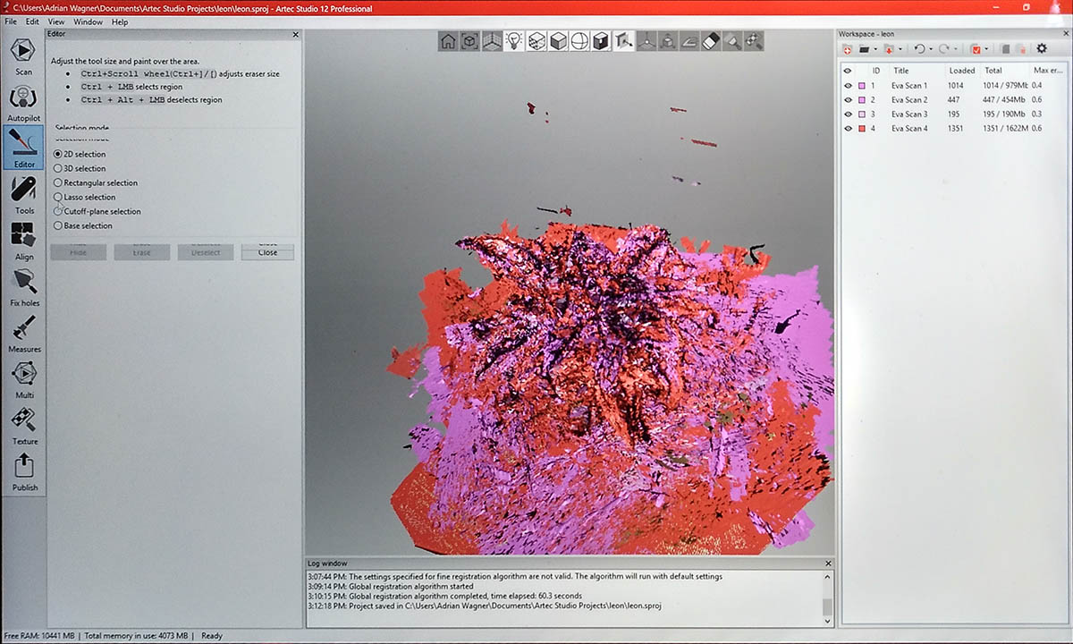Open the View menu
The height and width of the screenshot is (644, 1073).
click(55, 21)
